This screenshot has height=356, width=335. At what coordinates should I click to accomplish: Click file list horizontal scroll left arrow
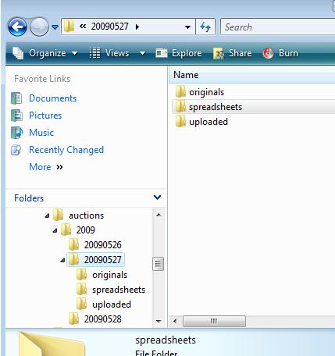click(175, 322)
